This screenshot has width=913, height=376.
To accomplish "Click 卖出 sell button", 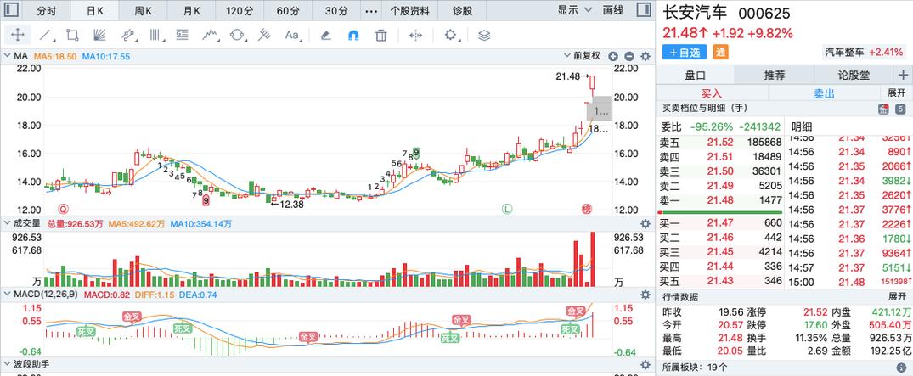I will click(824, 93).
